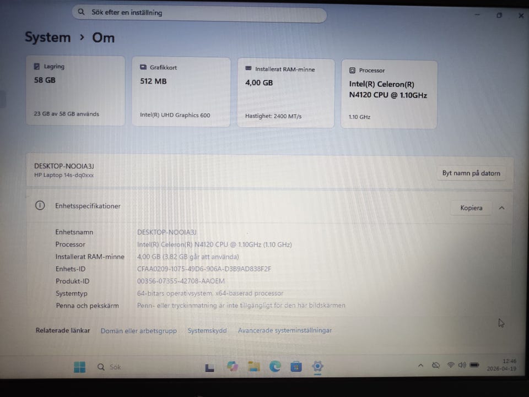529x397 pixels.
Task: Click the Penna och pekskärm row label
Action: coord(88,306)
